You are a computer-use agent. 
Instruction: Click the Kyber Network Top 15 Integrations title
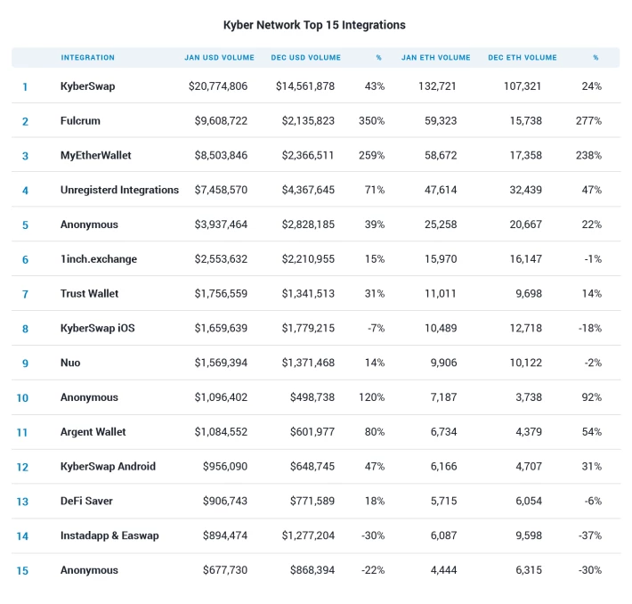click(x=314, y=25)
